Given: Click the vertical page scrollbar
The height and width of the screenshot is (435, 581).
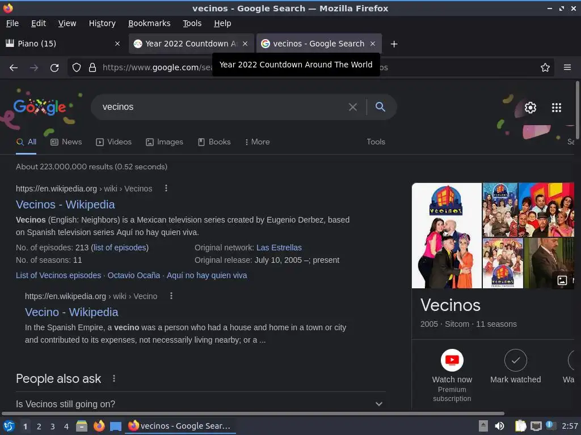Looking at the screenshot, I should tap(577, 110).
